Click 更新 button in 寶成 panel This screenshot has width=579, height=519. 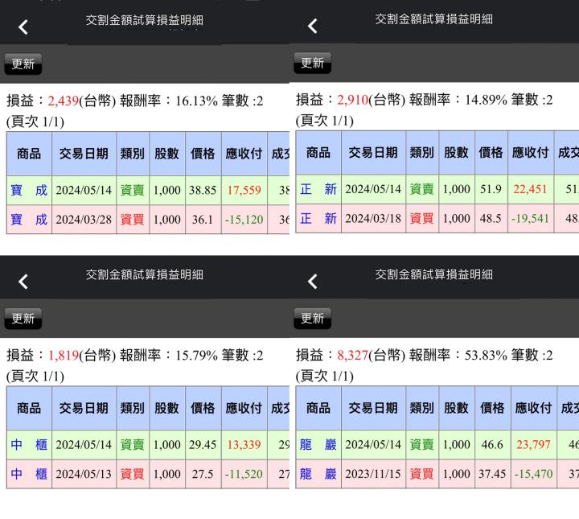tap(23, 64)
